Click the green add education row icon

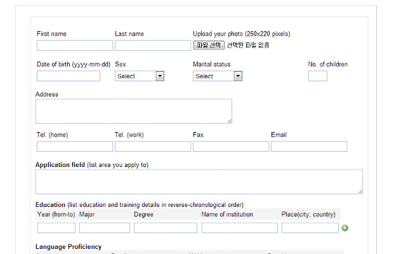345,228
